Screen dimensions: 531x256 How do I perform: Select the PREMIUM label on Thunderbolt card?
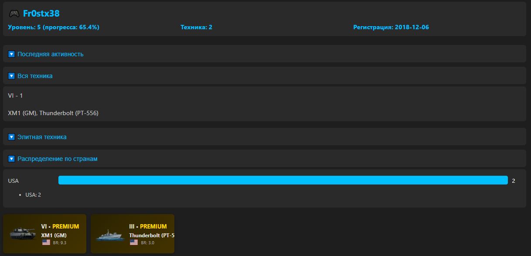[x=153, y=226]
